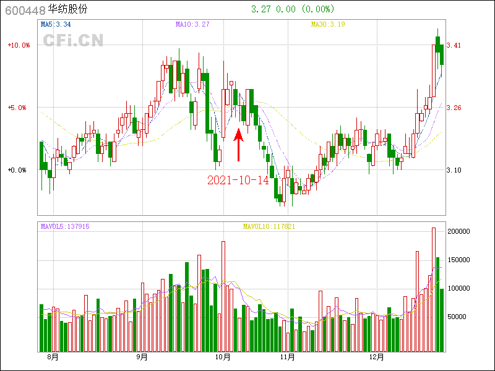Click the MA5:3.34 indicator label
This screenshot has height=371, width=495.
[54, 25]
